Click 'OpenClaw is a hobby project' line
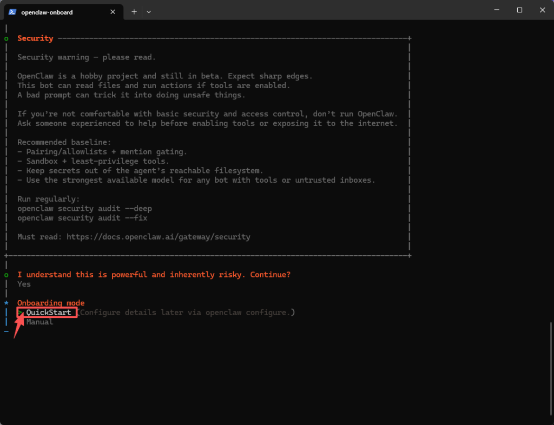The width and height of the screenshot is (554, 425). click(165, 76)
